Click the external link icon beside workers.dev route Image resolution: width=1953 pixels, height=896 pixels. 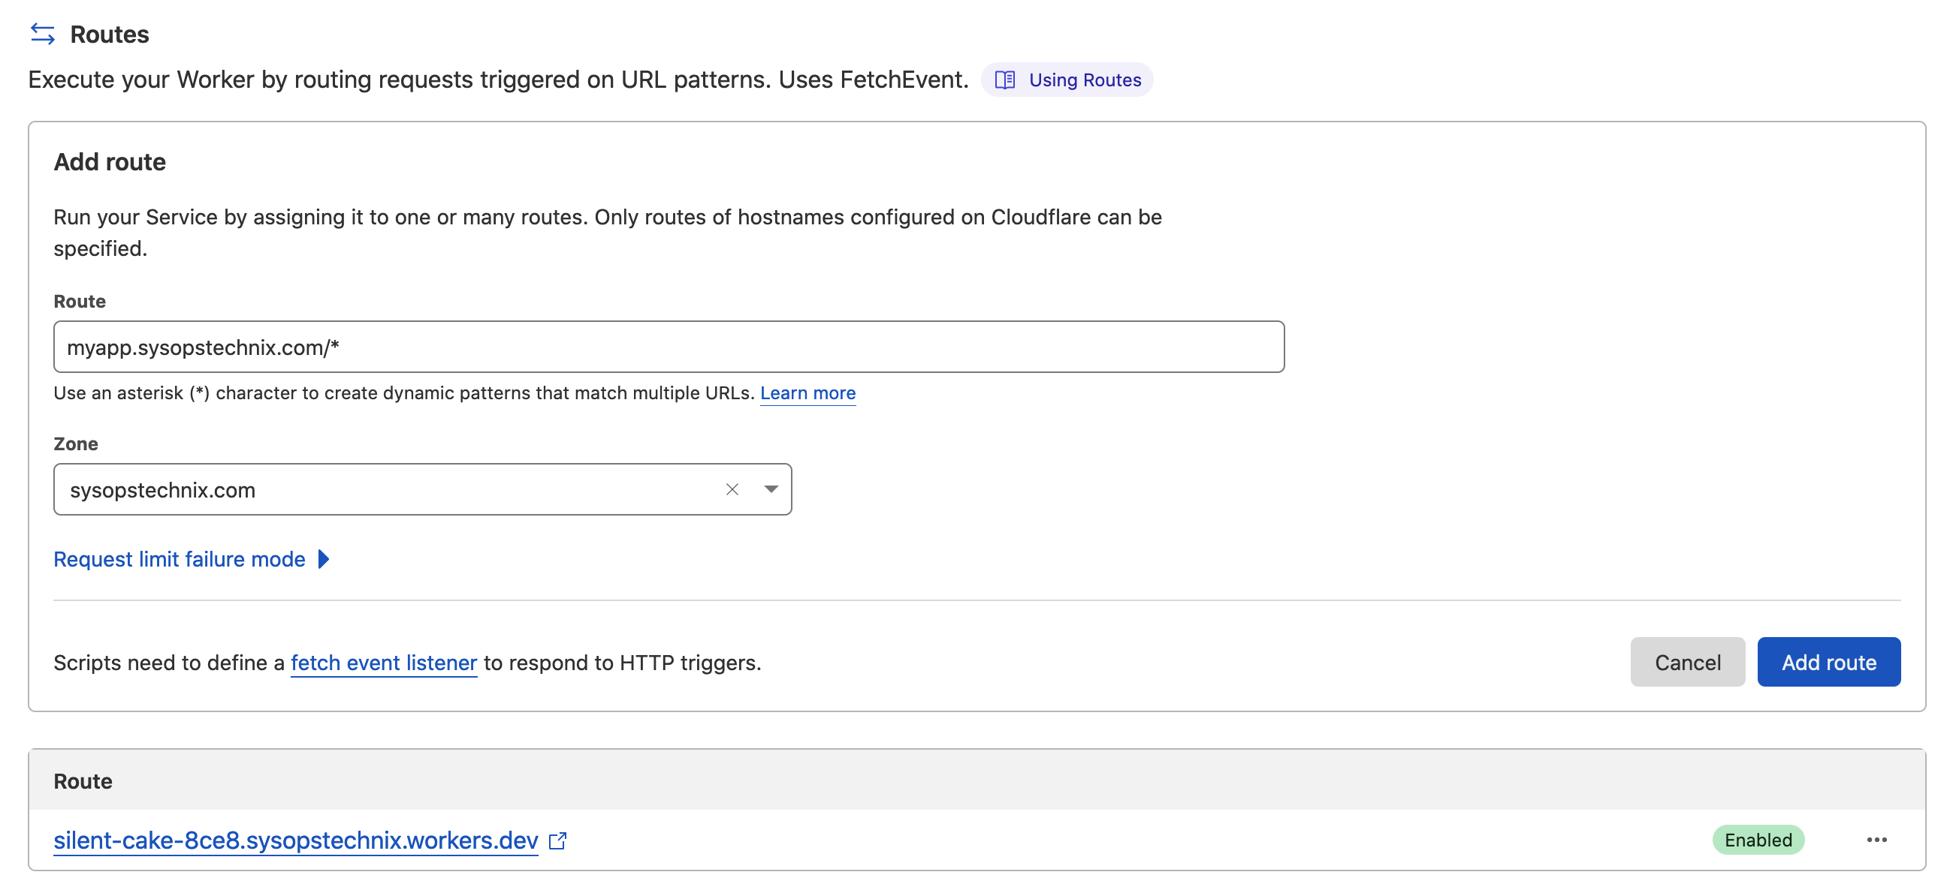(x=557, y=840)
